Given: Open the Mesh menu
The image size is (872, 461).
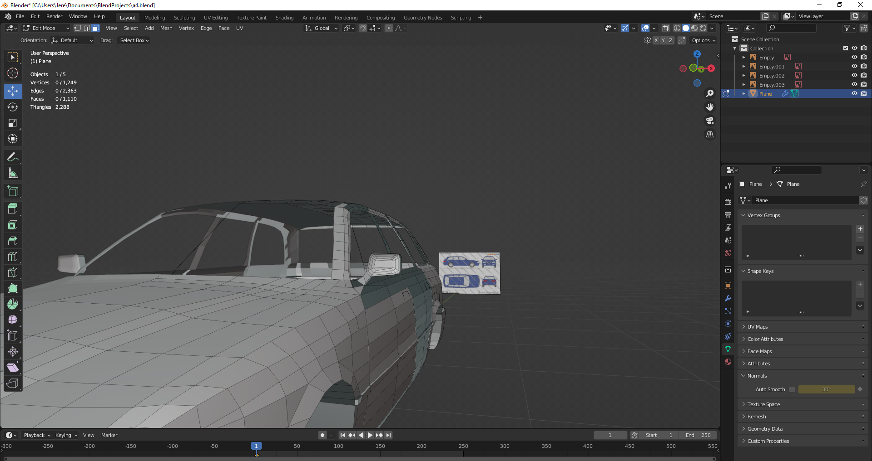Looking at the screenshot, I should pyautogui.click(x=166, y=28).
